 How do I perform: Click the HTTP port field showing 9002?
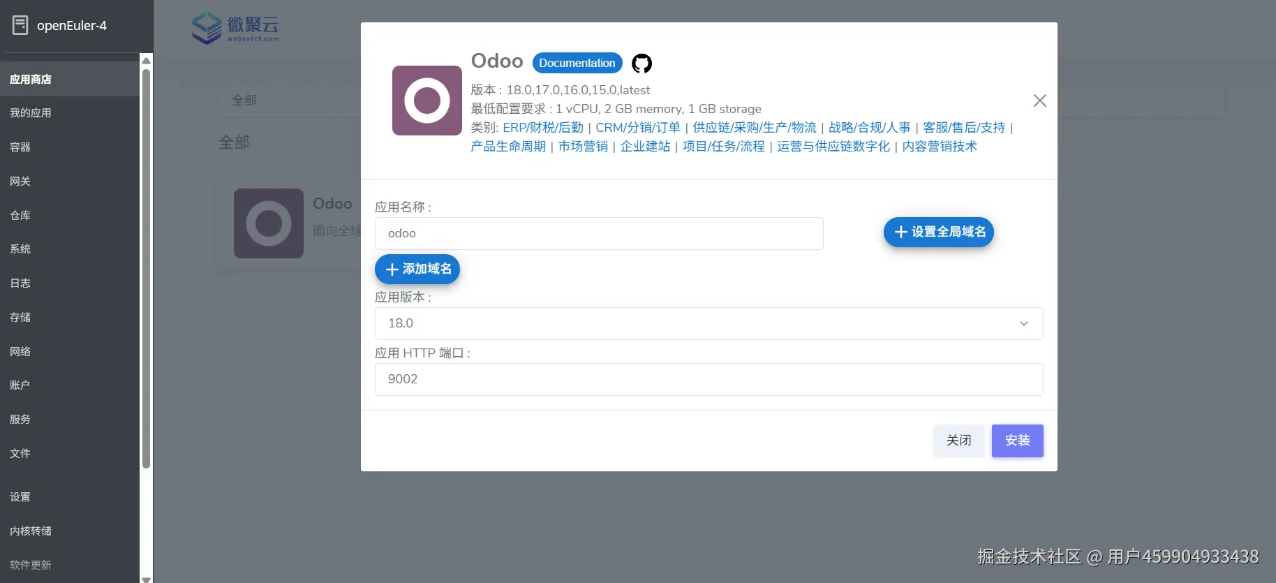click(709, 379)
